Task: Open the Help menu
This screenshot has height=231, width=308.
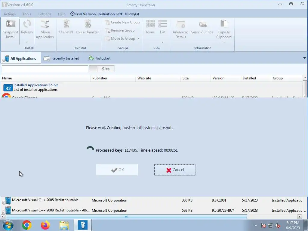Action: (x=62, y=14)
